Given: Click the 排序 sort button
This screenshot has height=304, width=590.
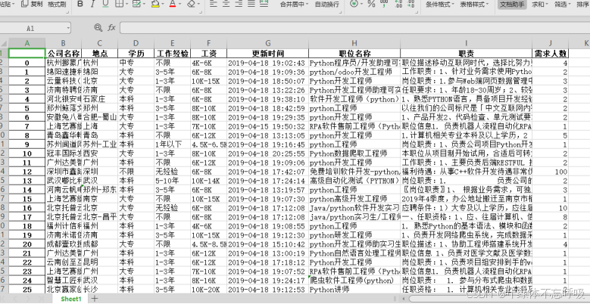Looking at the screenshot, I should click(582, 5).
